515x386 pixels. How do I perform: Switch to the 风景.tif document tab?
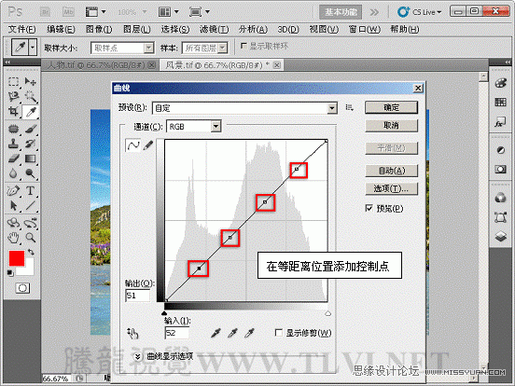tap(222, 65)
